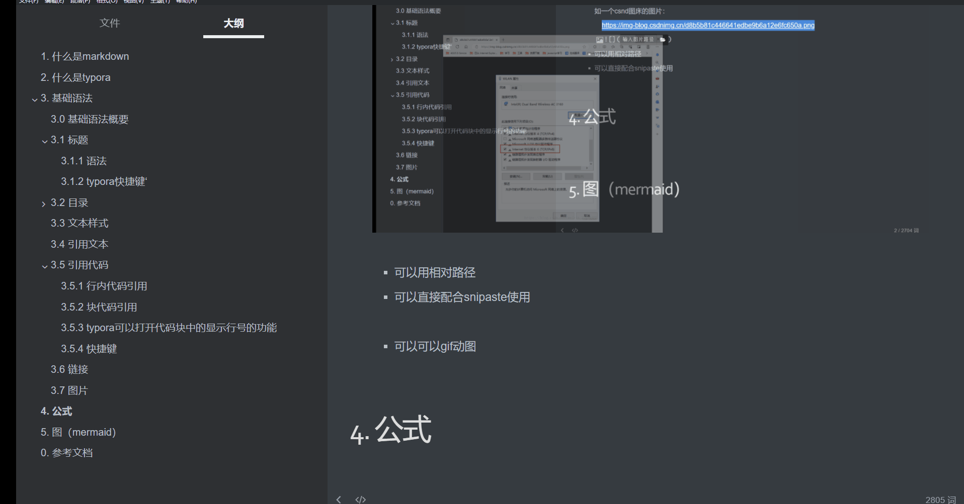
Task: Open the 段落(P) menu
Action: tap(78, 2)
